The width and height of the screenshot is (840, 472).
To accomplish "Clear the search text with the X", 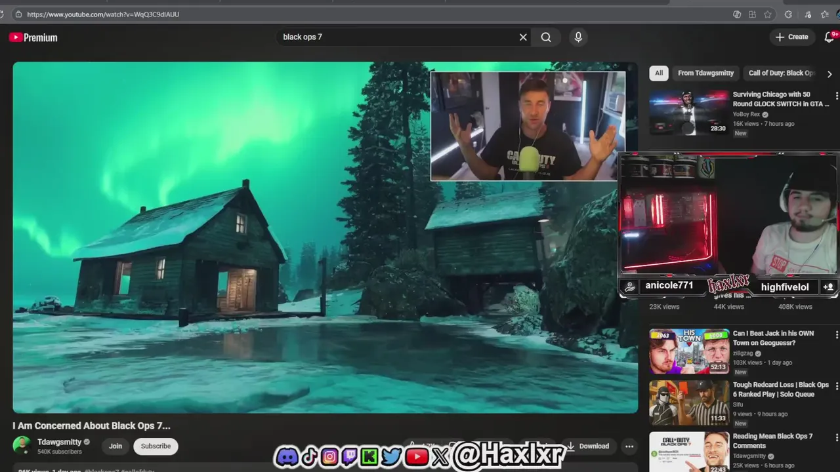I will [523, 37].
